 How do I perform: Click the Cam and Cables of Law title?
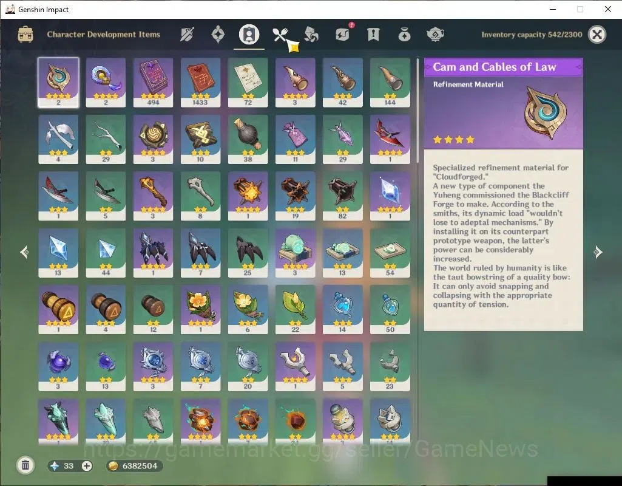(495, 67)
